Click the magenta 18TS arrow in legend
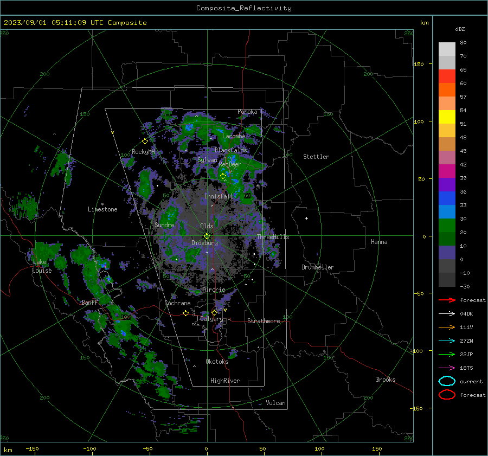This screenshot has height=456, width=488. coord(447,368)
